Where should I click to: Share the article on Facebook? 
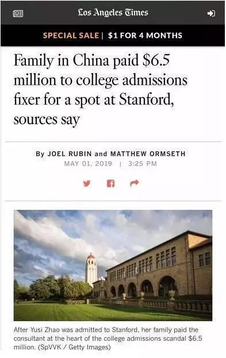110,183
